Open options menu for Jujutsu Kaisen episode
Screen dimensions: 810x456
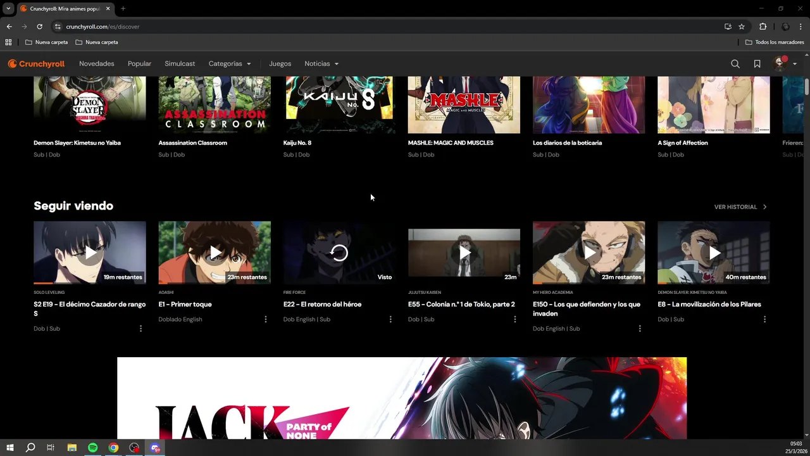[514, 319]
